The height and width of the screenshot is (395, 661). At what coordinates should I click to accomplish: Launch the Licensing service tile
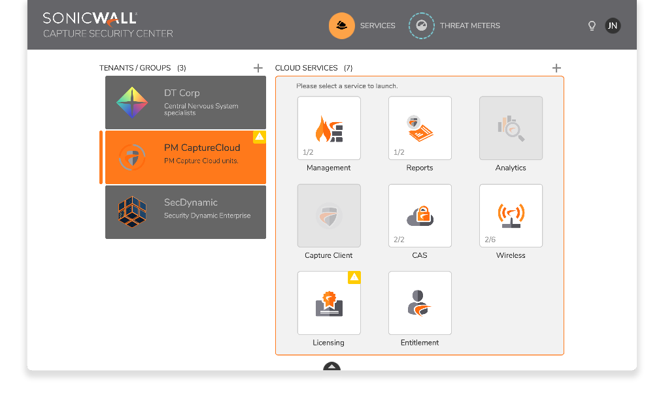(x=329, y=303)
